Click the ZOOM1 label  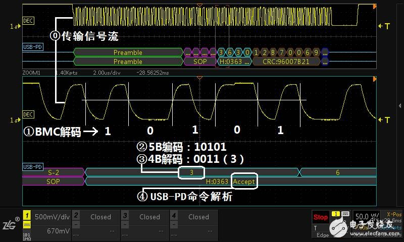click(31, 73)
